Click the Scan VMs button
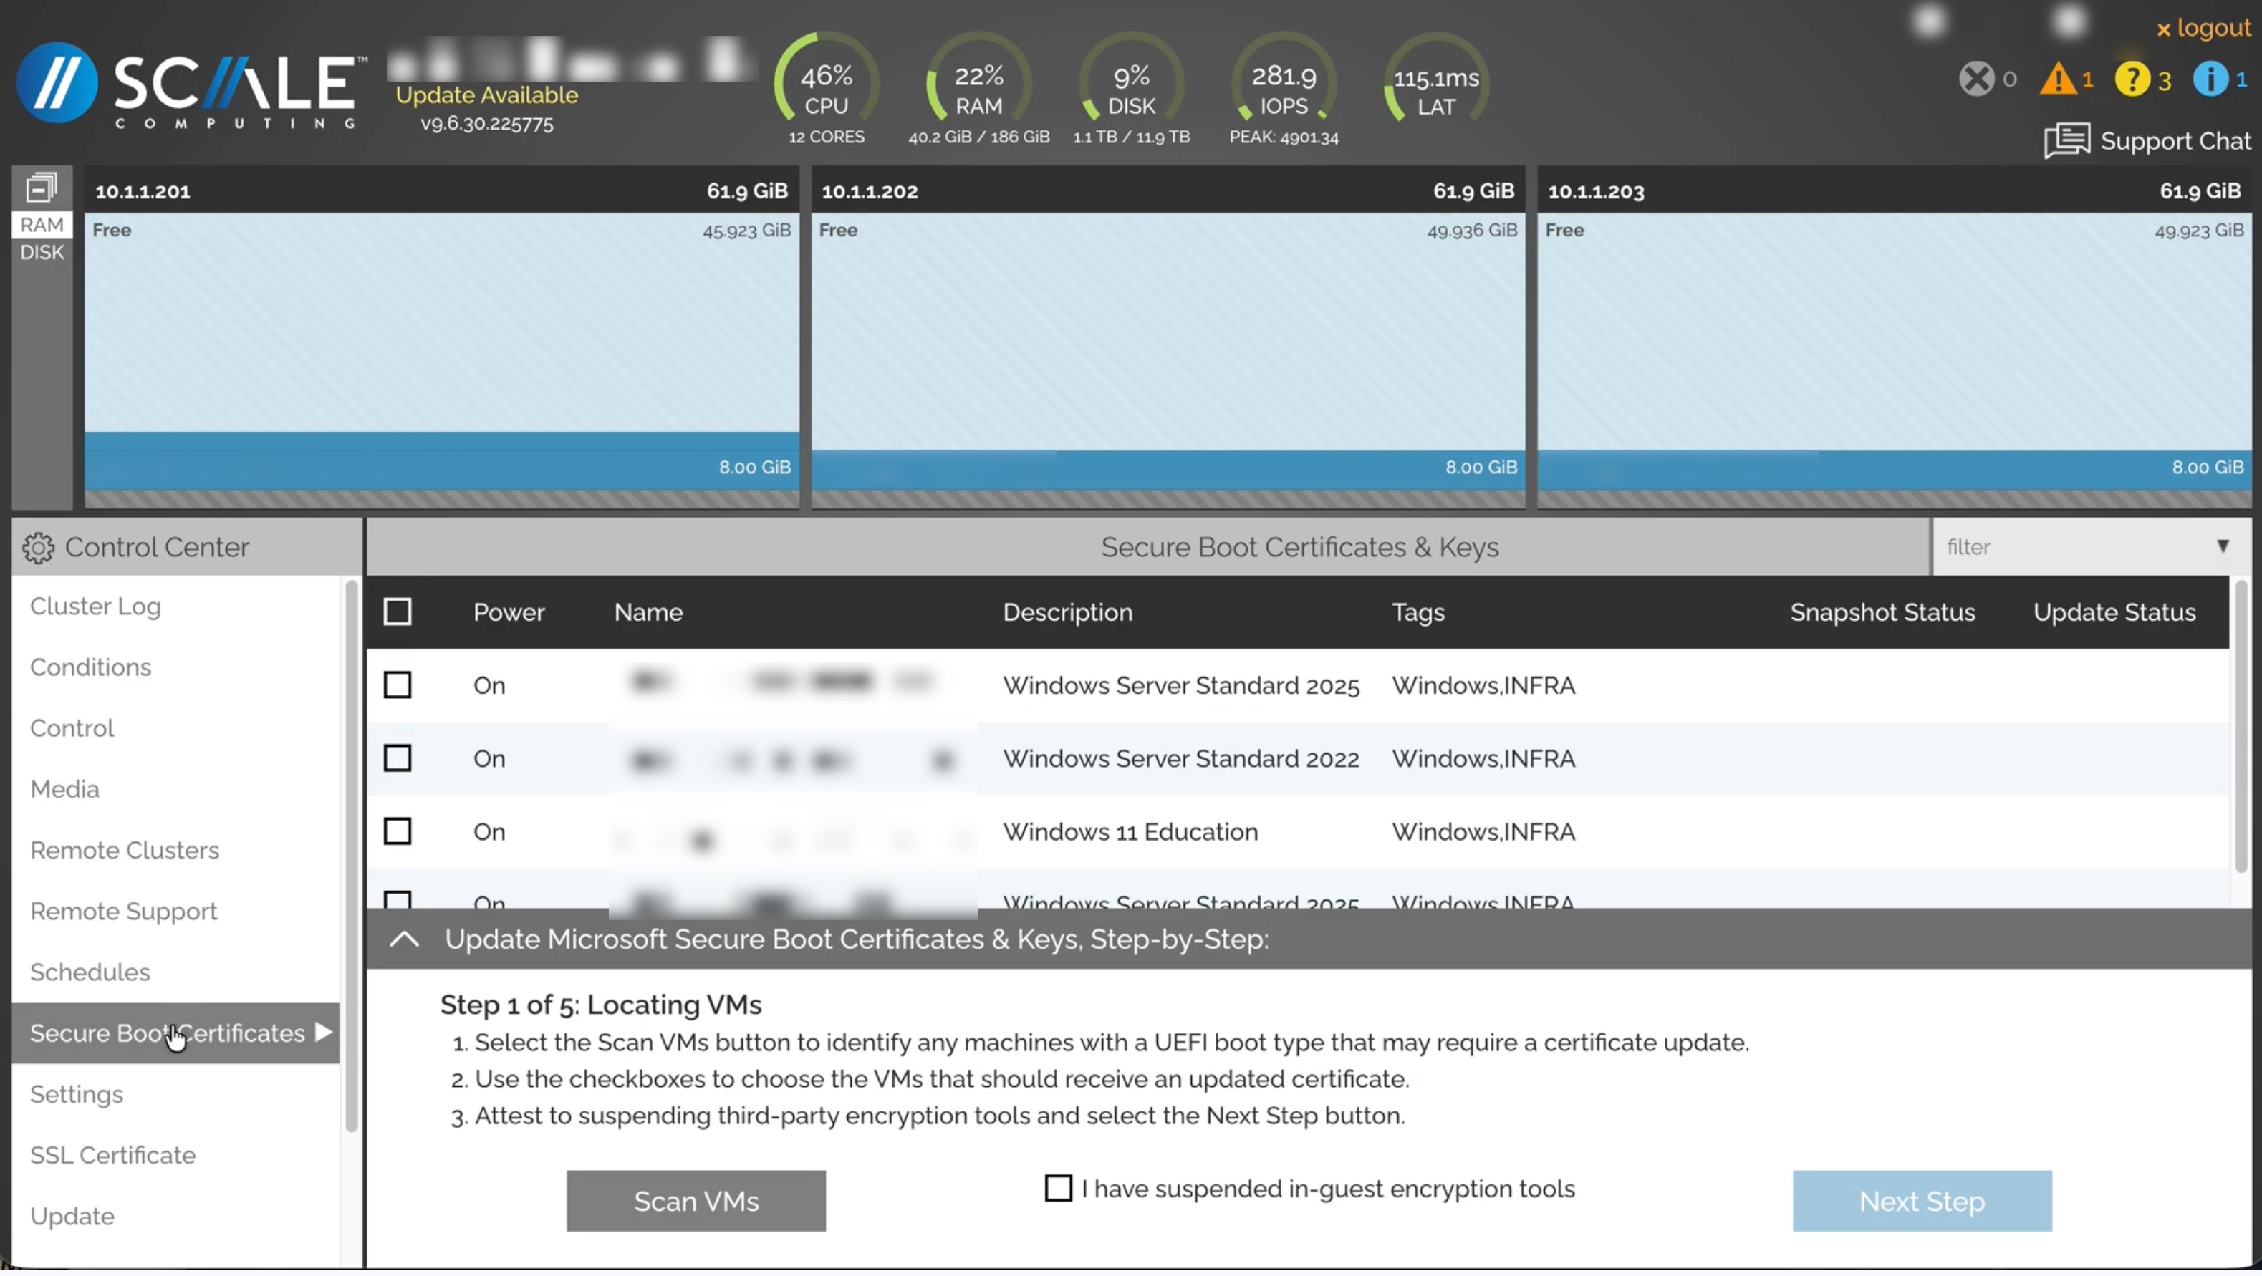2262x1276 pixels. coord(696,1201)
